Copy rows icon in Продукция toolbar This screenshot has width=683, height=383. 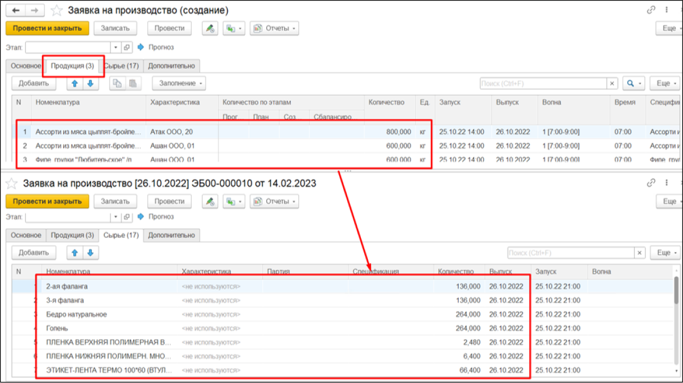tap(117, 84)
